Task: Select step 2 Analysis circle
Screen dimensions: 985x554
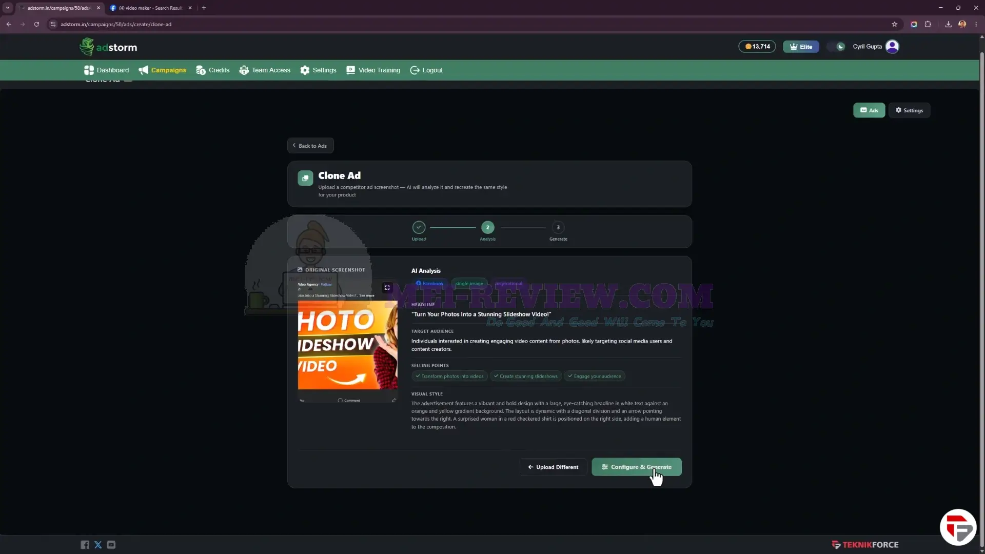Action: pyautogui.click(x=487, y=227)
